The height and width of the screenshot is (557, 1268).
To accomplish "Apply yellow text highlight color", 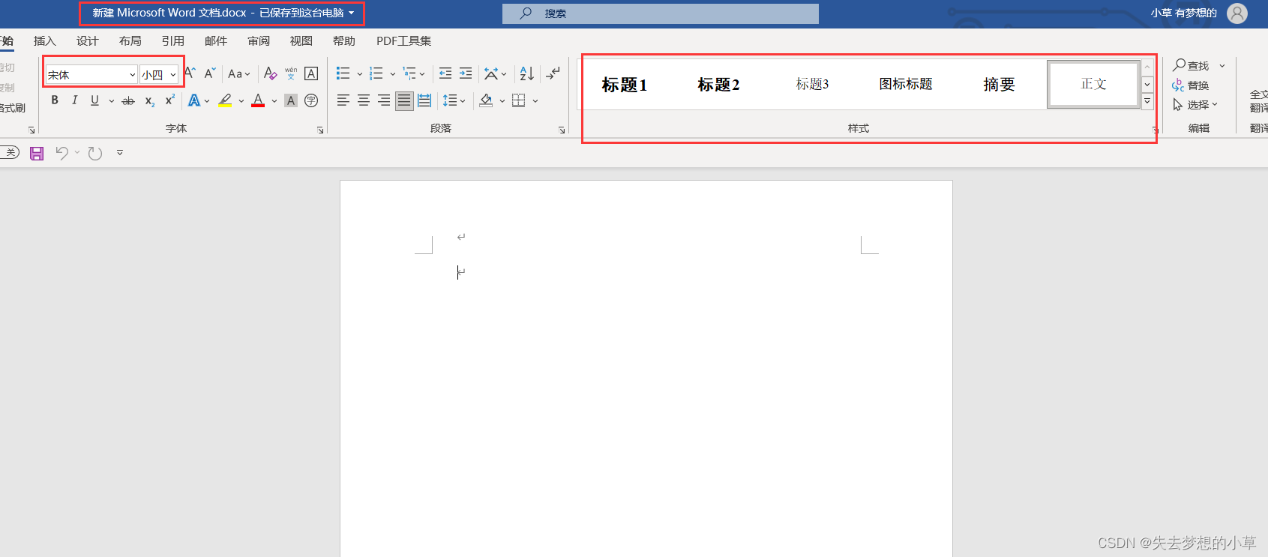I will click(x=225, y=100).
